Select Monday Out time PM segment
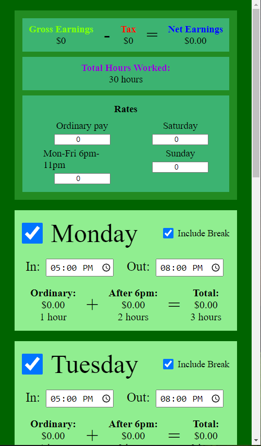The width and height of the screenshot is (261, 446). pos(197,268)
